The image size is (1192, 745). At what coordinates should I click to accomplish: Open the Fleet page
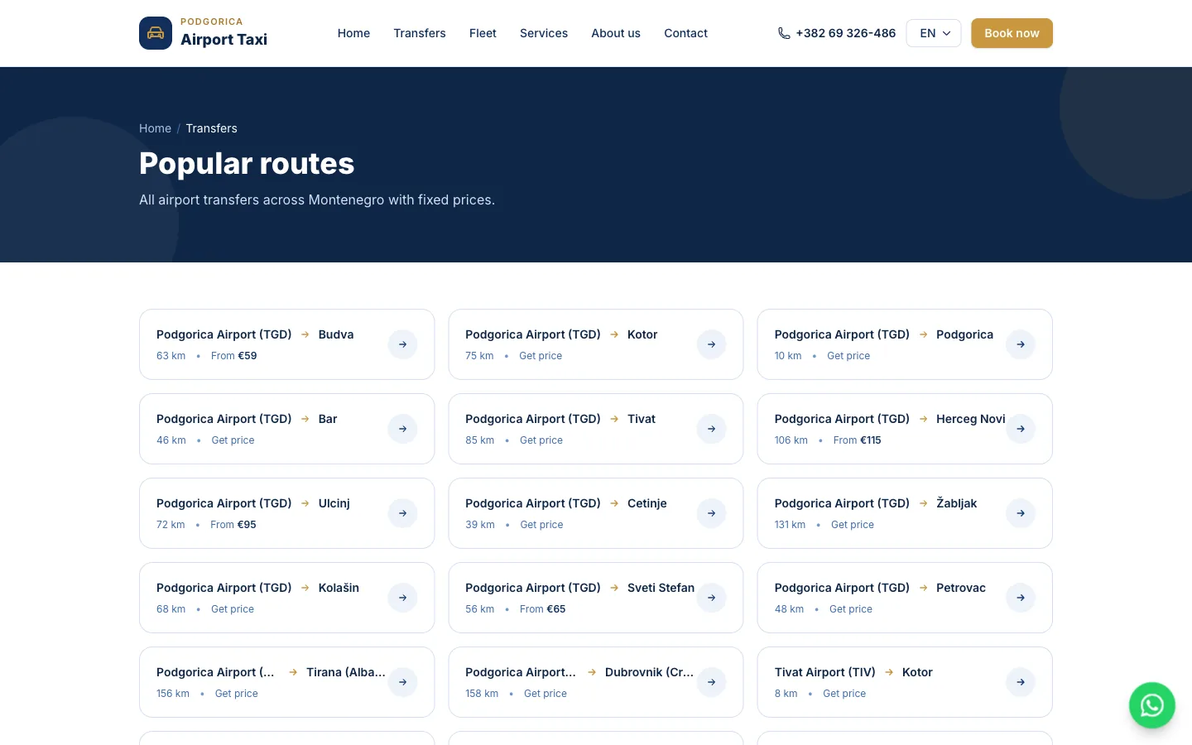[483, 33]
